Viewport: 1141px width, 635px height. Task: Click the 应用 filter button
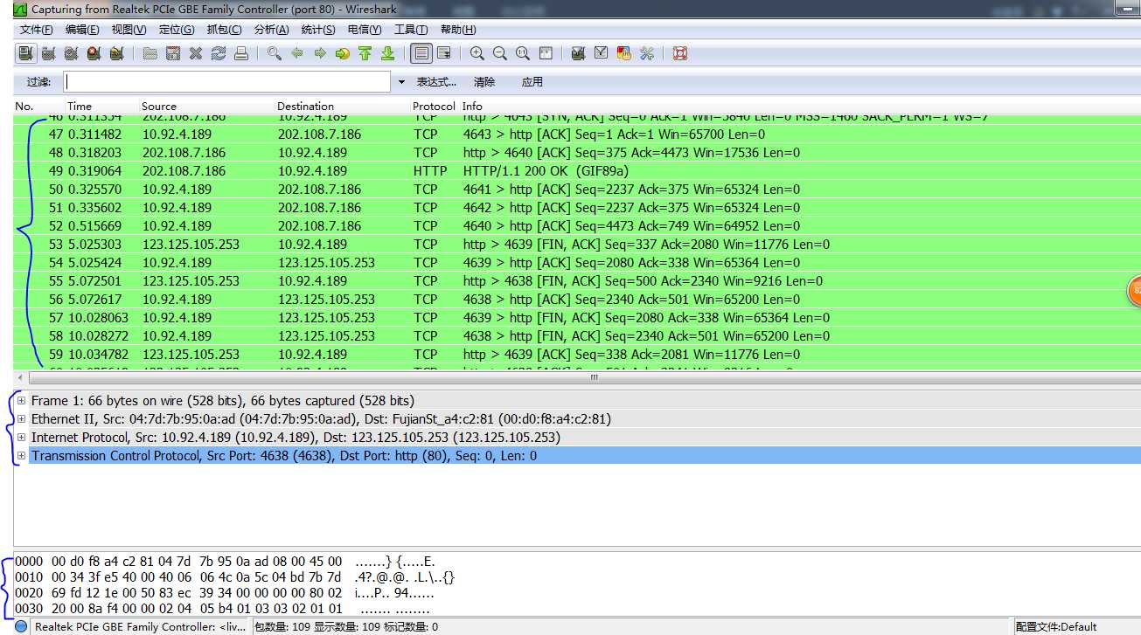tap(532, 82)
